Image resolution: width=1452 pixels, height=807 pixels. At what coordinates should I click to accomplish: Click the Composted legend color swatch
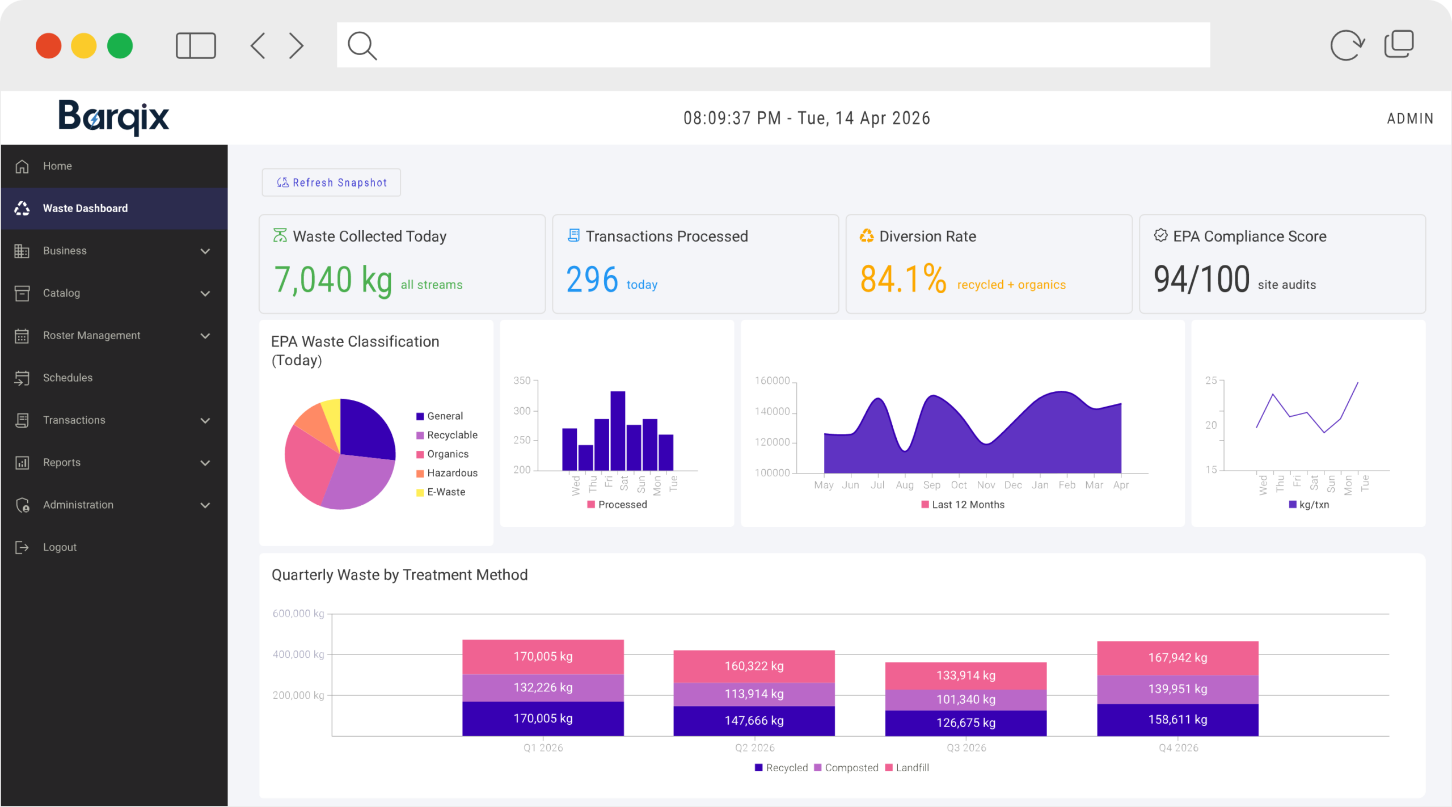coord(818,768)
